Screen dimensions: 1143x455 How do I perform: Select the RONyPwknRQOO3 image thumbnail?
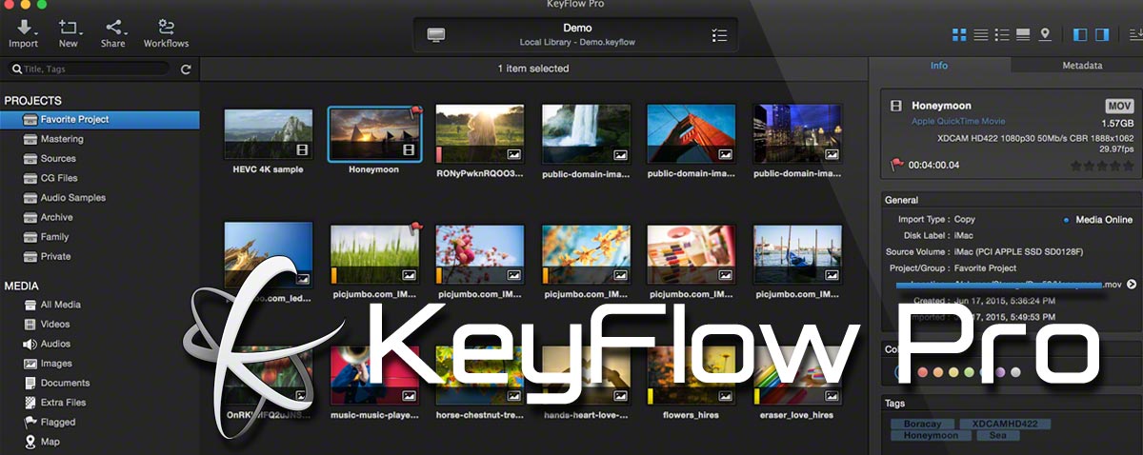pyautogui.click(x=480, y=133)
